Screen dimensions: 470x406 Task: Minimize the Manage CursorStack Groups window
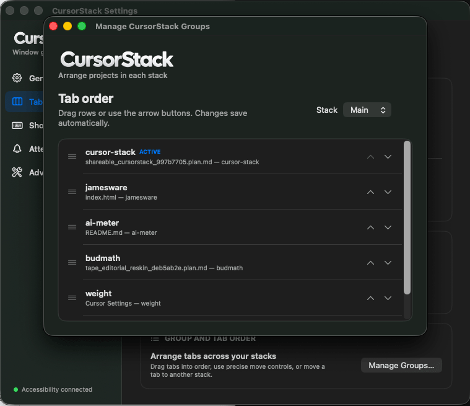[x=67, y=27]
